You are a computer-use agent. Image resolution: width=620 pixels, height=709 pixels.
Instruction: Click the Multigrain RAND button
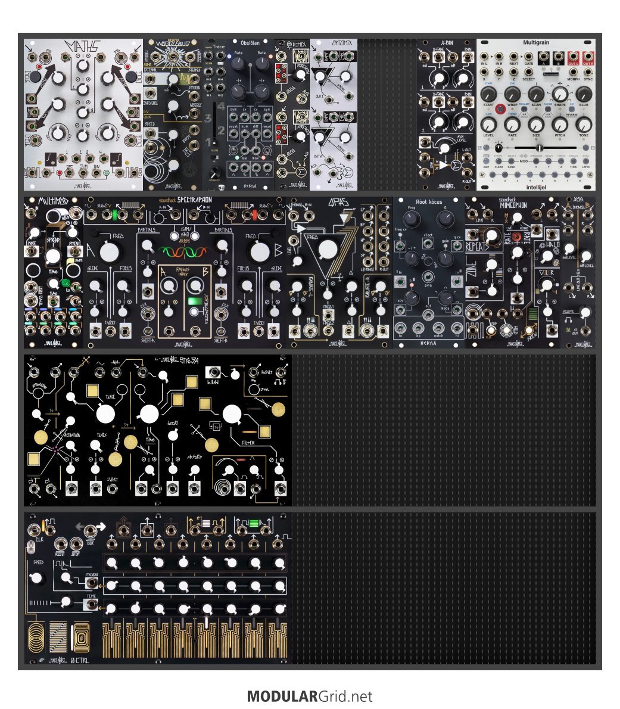click(x=511, y=161)
